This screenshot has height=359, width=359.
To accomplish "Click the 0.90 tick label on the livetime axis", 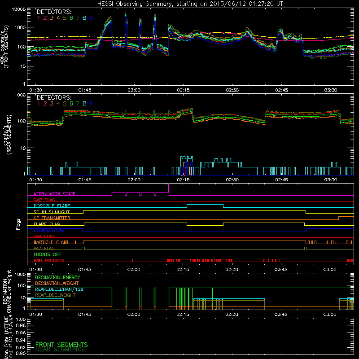I will (x=21, y=353).
